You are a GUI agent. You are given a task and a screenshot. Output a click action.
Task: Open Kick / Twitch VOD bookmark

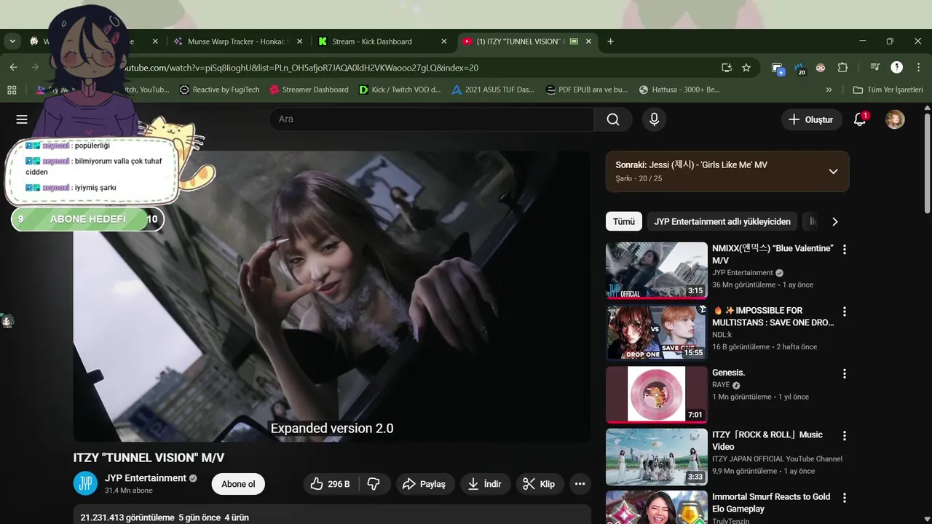[x=400, y=90]
